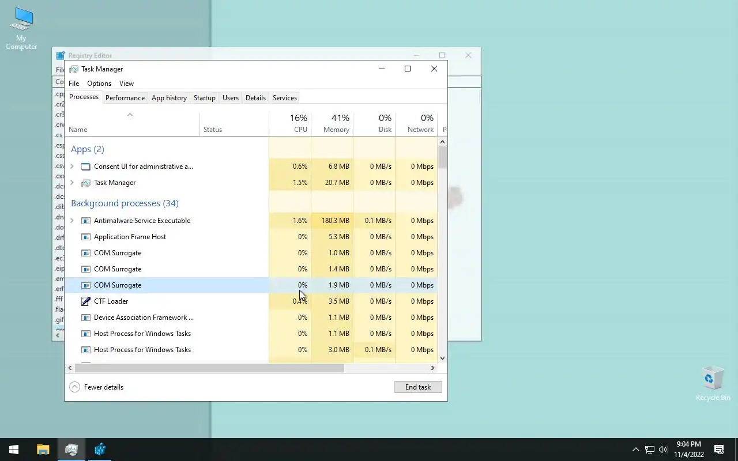
Task: Click the Task Manager process row icon
Action: (x=86, y=183)
